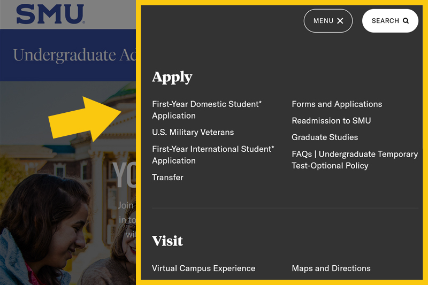Navigate to Graduate Studies
The height and width of the screenshot is (285, 428).
[325, 137]
